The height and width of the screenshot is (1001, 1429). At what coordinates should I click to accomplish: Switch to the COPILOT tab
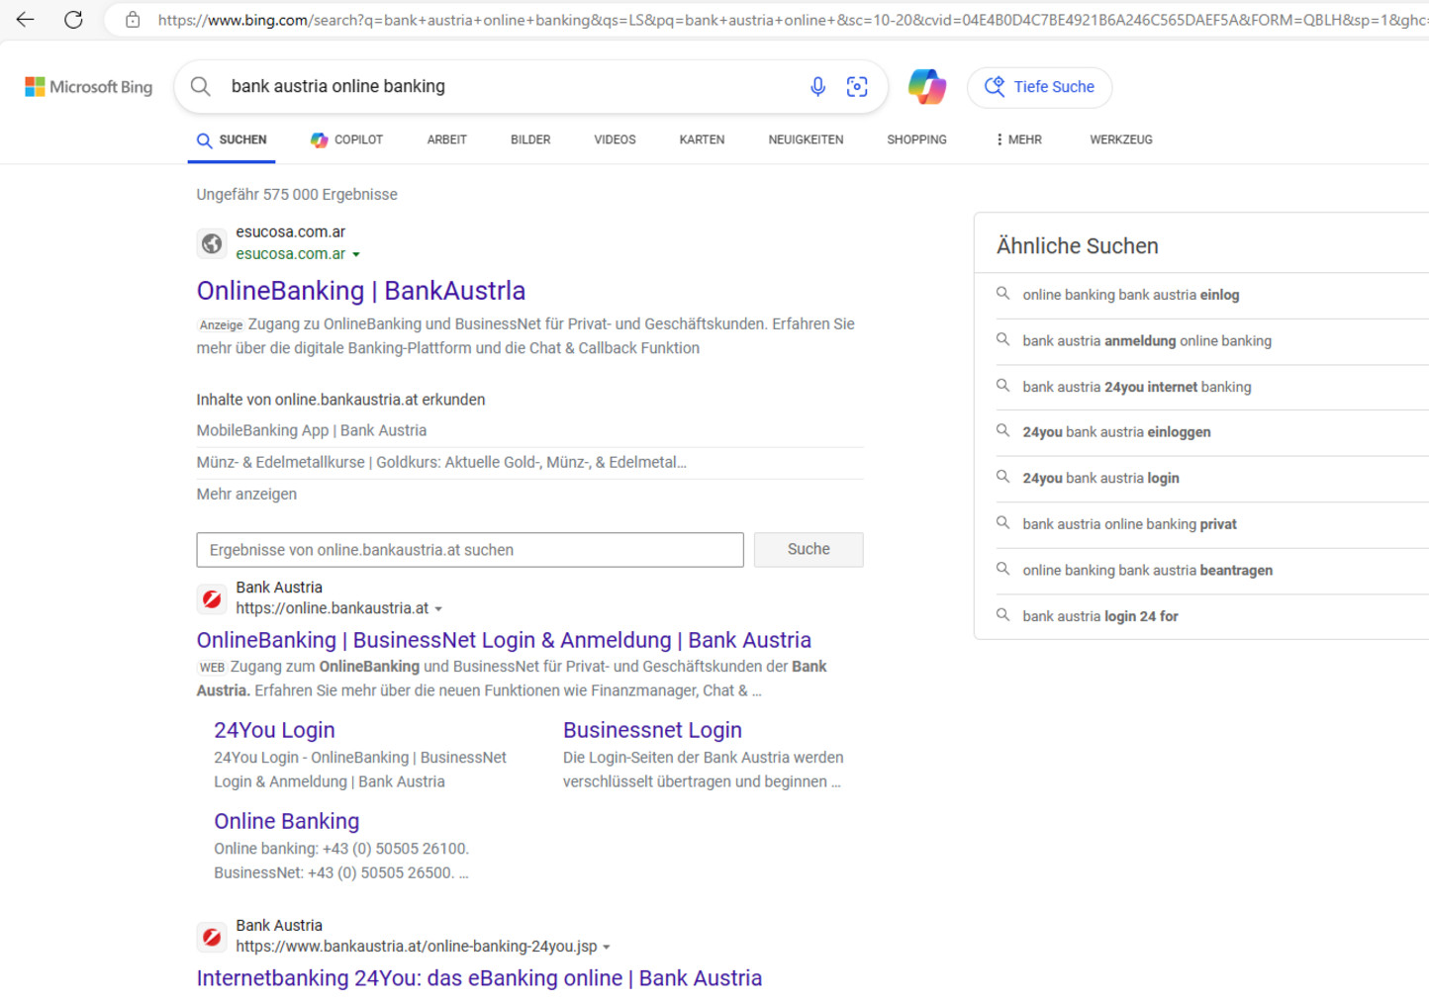pyautogui.click(x=346, y=139)
